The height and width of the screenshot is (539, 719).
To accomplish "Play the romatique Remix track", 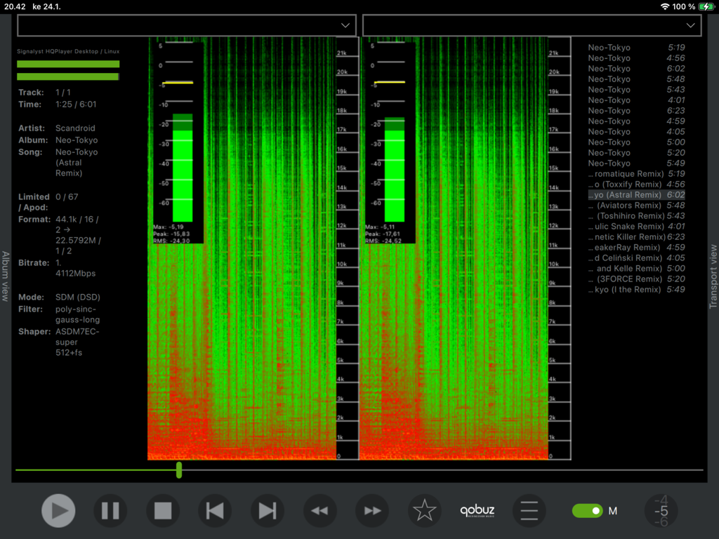I will click(x=636, y=174).
